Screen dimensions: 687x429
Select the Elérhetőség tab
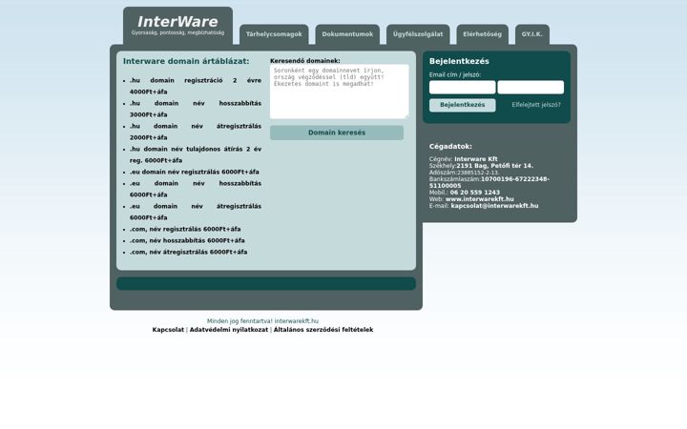pos(483,34)
